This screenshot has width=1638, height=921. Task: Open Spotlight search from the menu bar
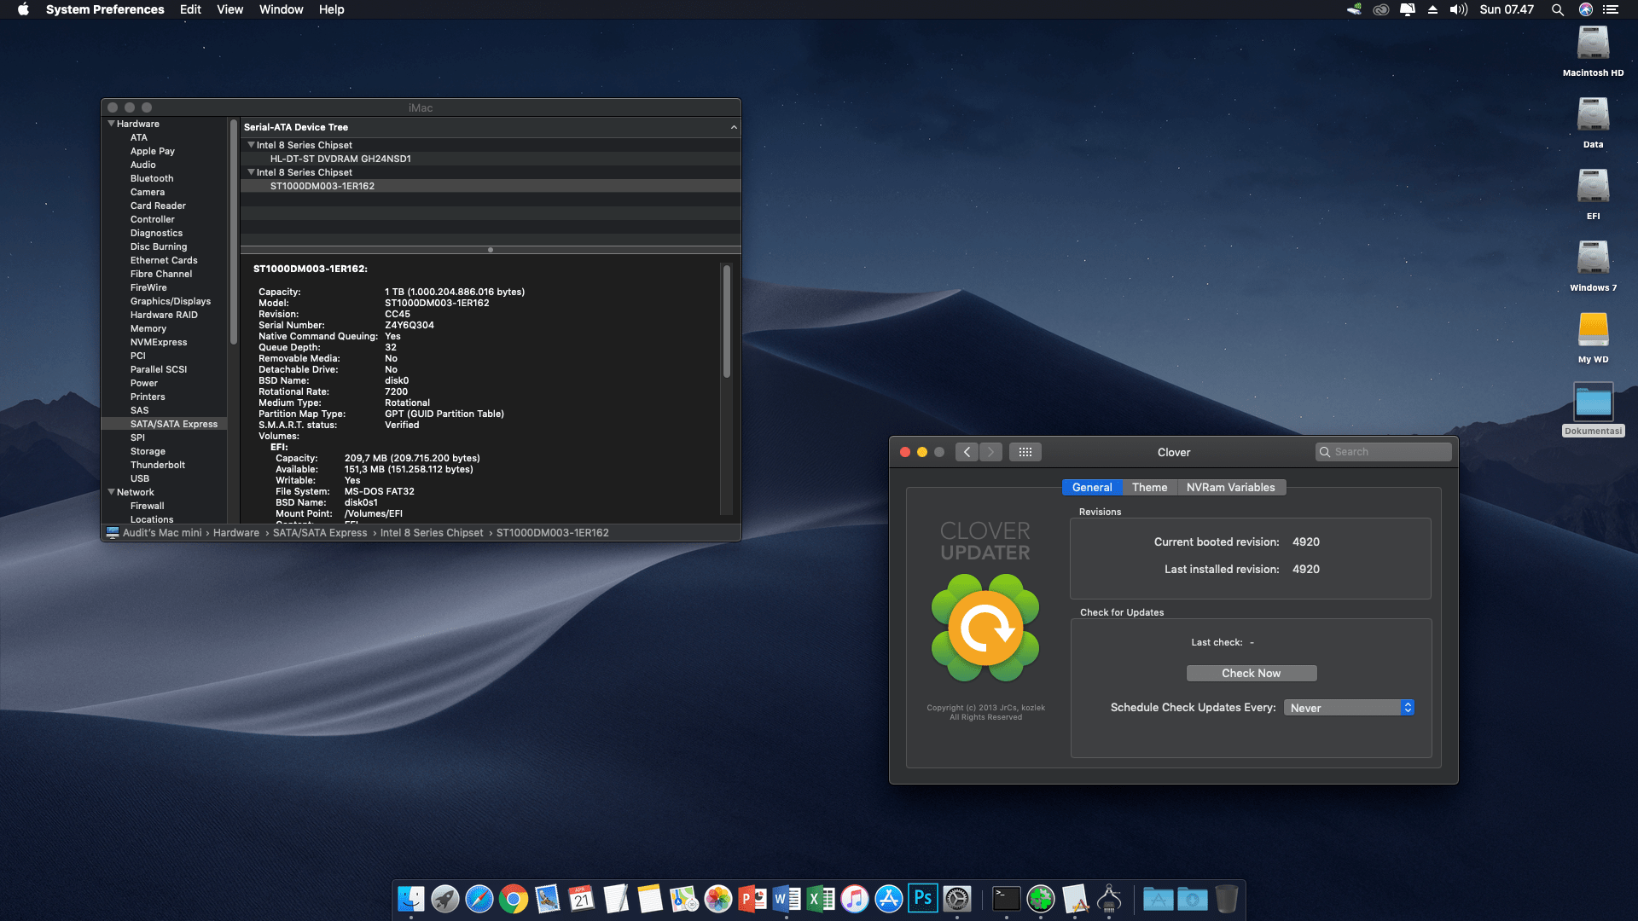1558,9
